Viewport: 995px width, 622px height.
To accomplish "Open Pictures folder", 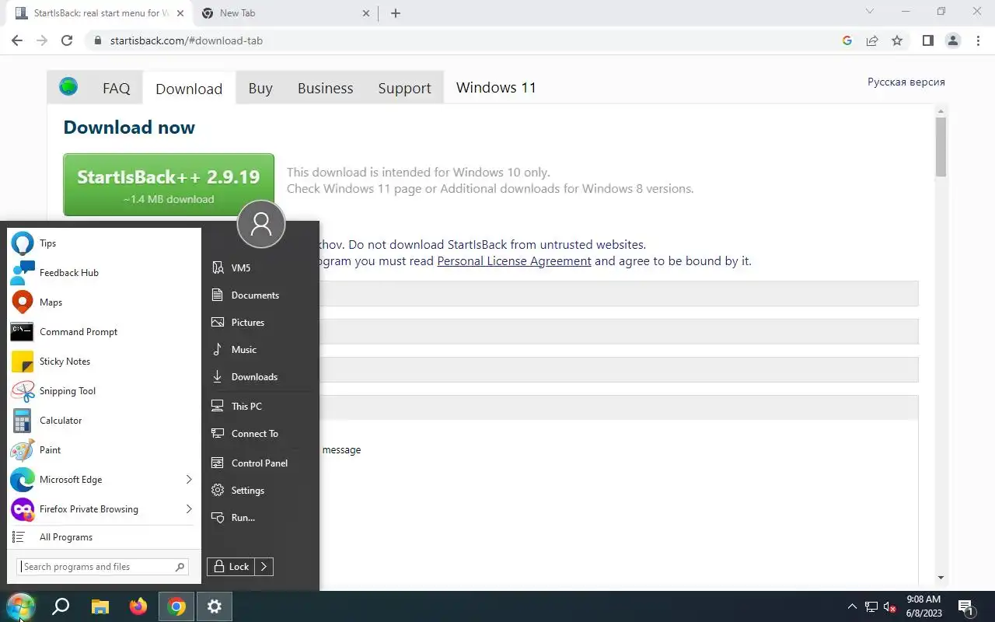I will [x=260, y=323].
